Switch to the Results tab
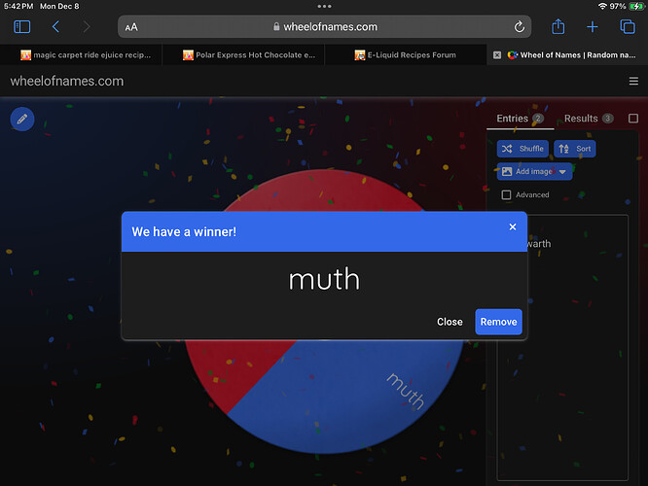The height and width of the screenshot is (486, 648). coord(581,119)
